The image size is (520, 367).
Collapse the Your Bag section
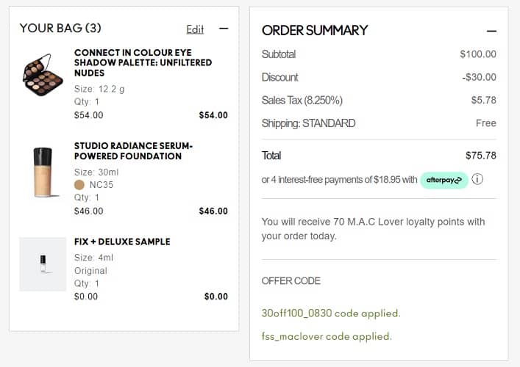pos(224,29)
